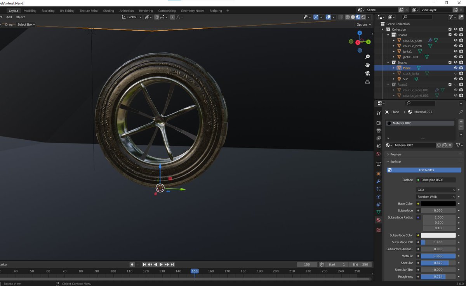Click the wrench modifier icon on cauciuc_sides
This screenshot has width=466, height=286.
coord(430,40)
